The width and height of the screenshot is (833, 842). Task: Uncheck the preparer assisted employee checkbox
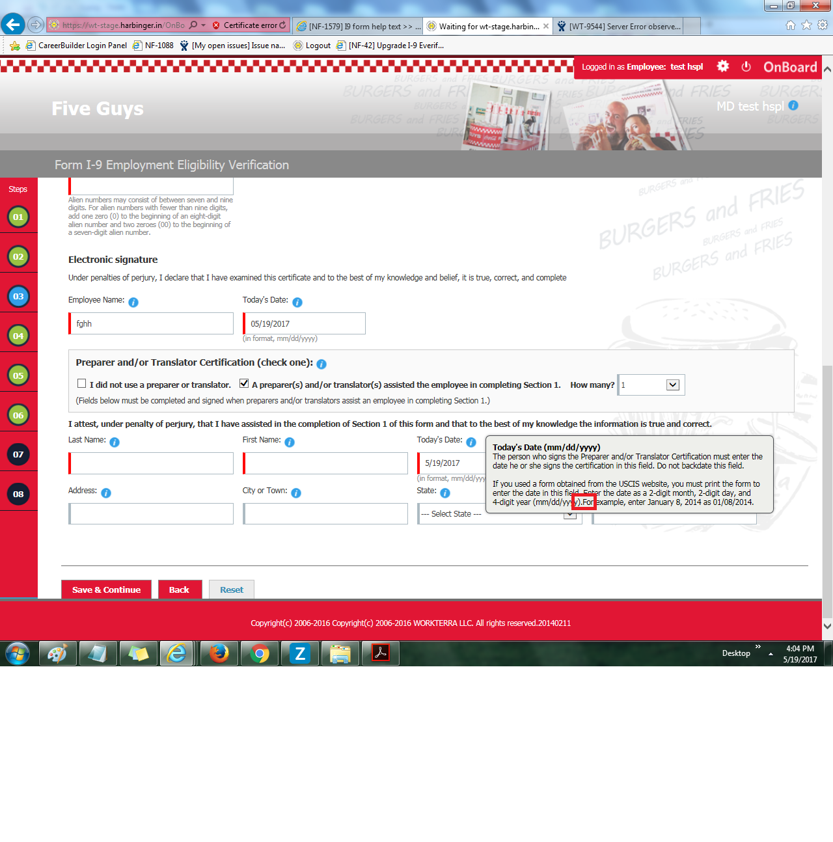click(244, 384)
